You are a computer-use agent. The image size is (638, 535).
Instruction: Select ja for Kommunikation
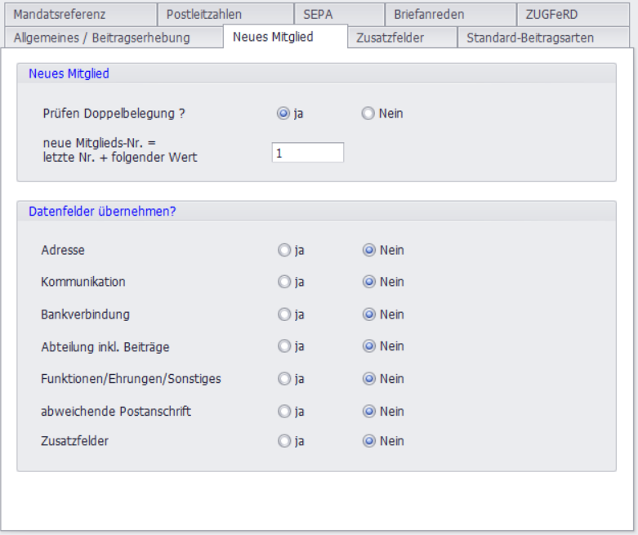(283, 282)
